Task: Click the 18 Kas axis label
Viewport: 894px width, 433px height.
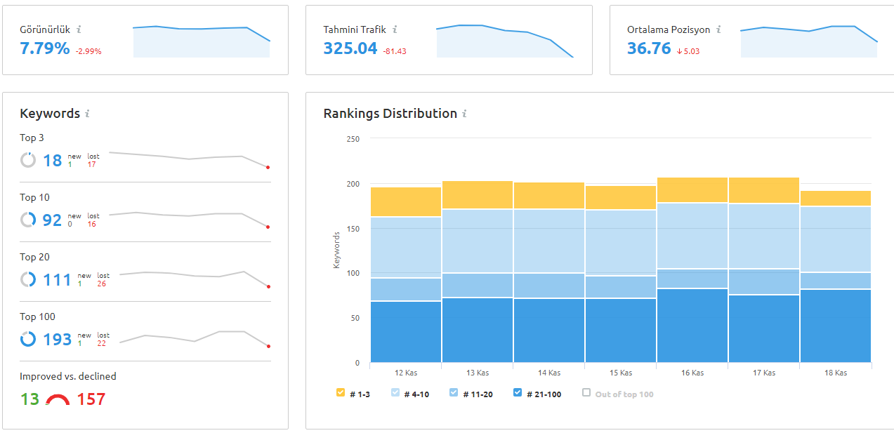Action: pos(836,373)
